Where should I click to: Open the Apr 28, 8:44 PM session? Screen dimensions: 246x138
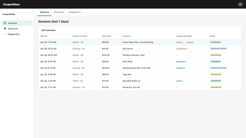[140, 62]
